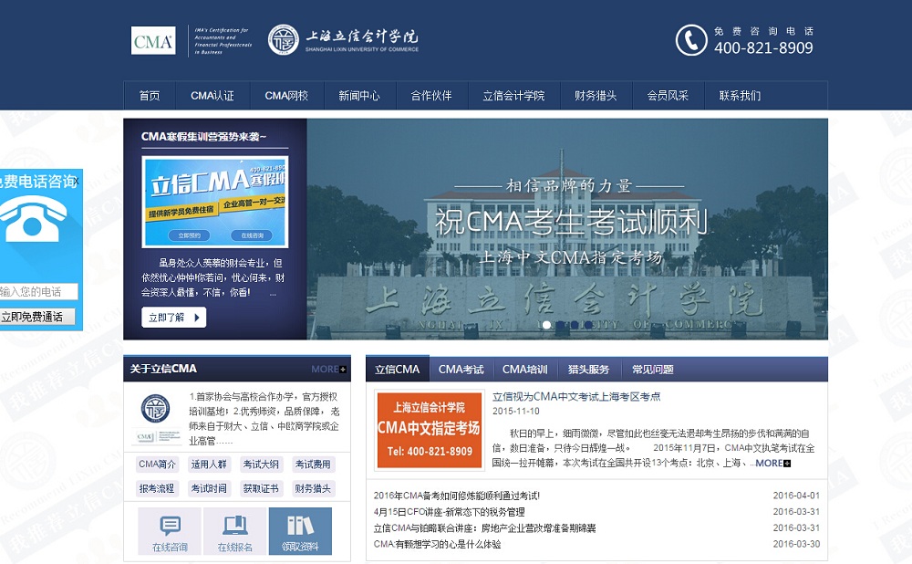
Task: Click the large telephone icon in consultation widget
Action: tap(33, 219)
